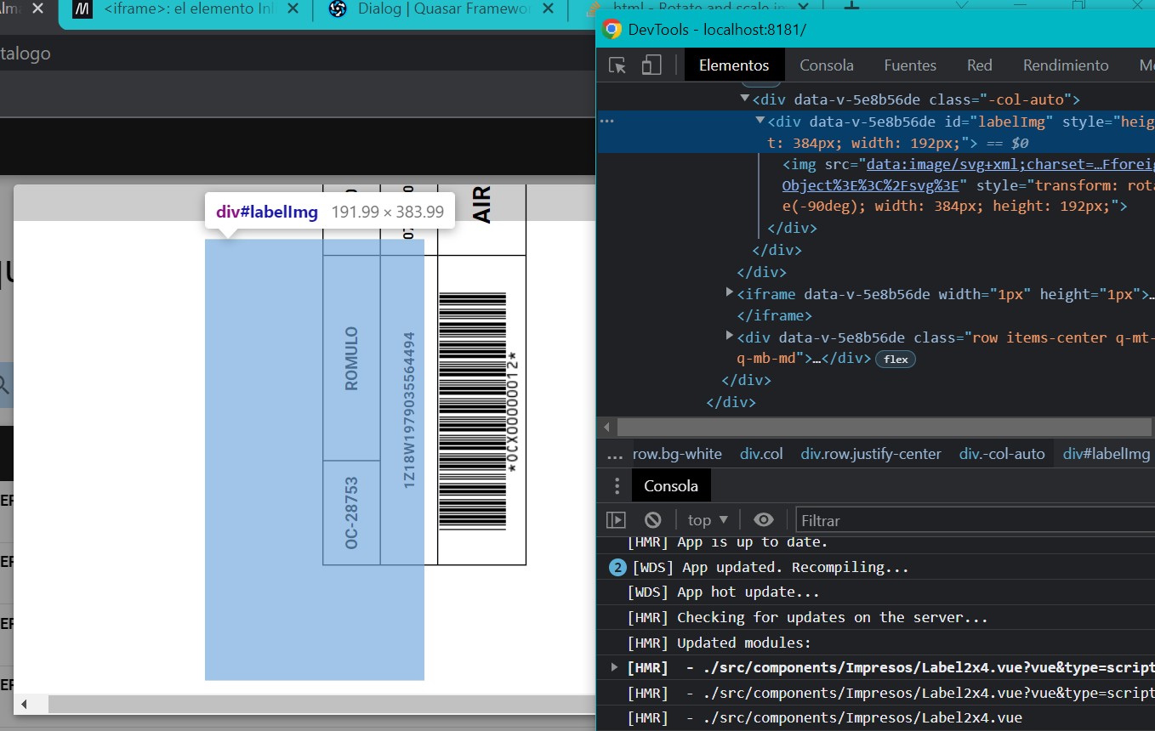This screenshot has width=1155, height=731.
Task: Click the "[HMR] Updated modules:" message
Action: pyautogui.click(x=719, y=643)
